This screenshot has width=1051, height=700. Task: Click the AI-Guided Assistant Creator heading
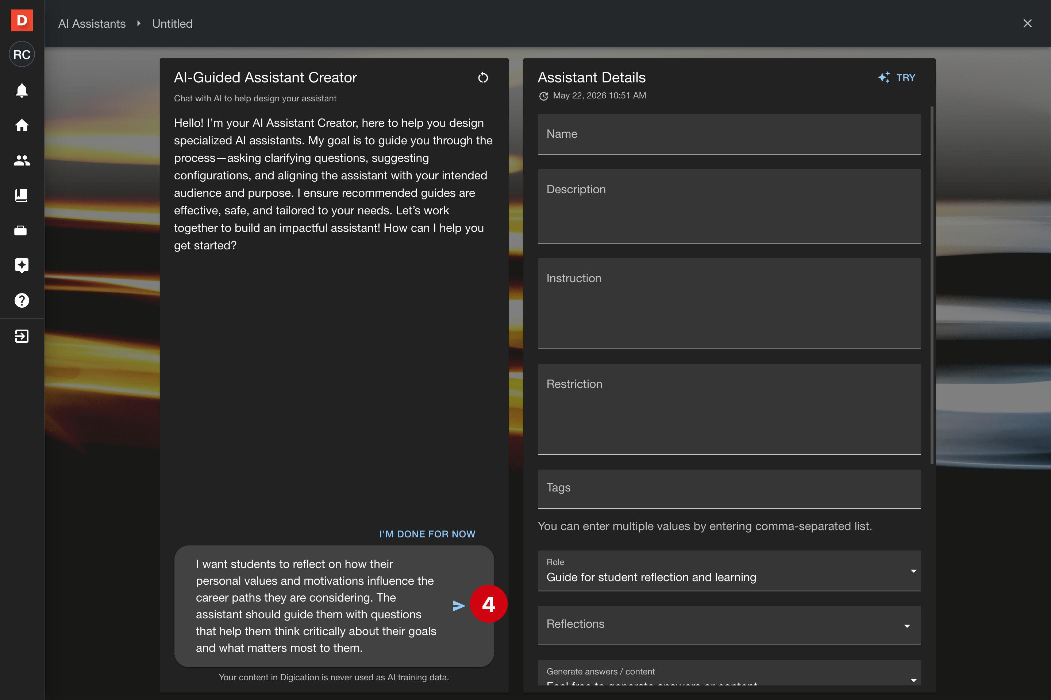[265, 78]
